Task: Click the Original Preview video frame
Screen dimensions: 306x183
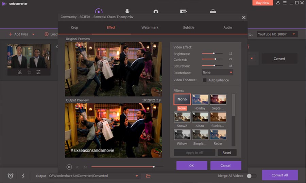Action: [113, 69]
